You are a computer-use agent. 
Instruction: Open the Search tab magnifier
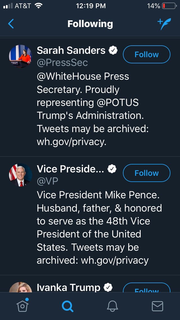(x=67, y=306)
